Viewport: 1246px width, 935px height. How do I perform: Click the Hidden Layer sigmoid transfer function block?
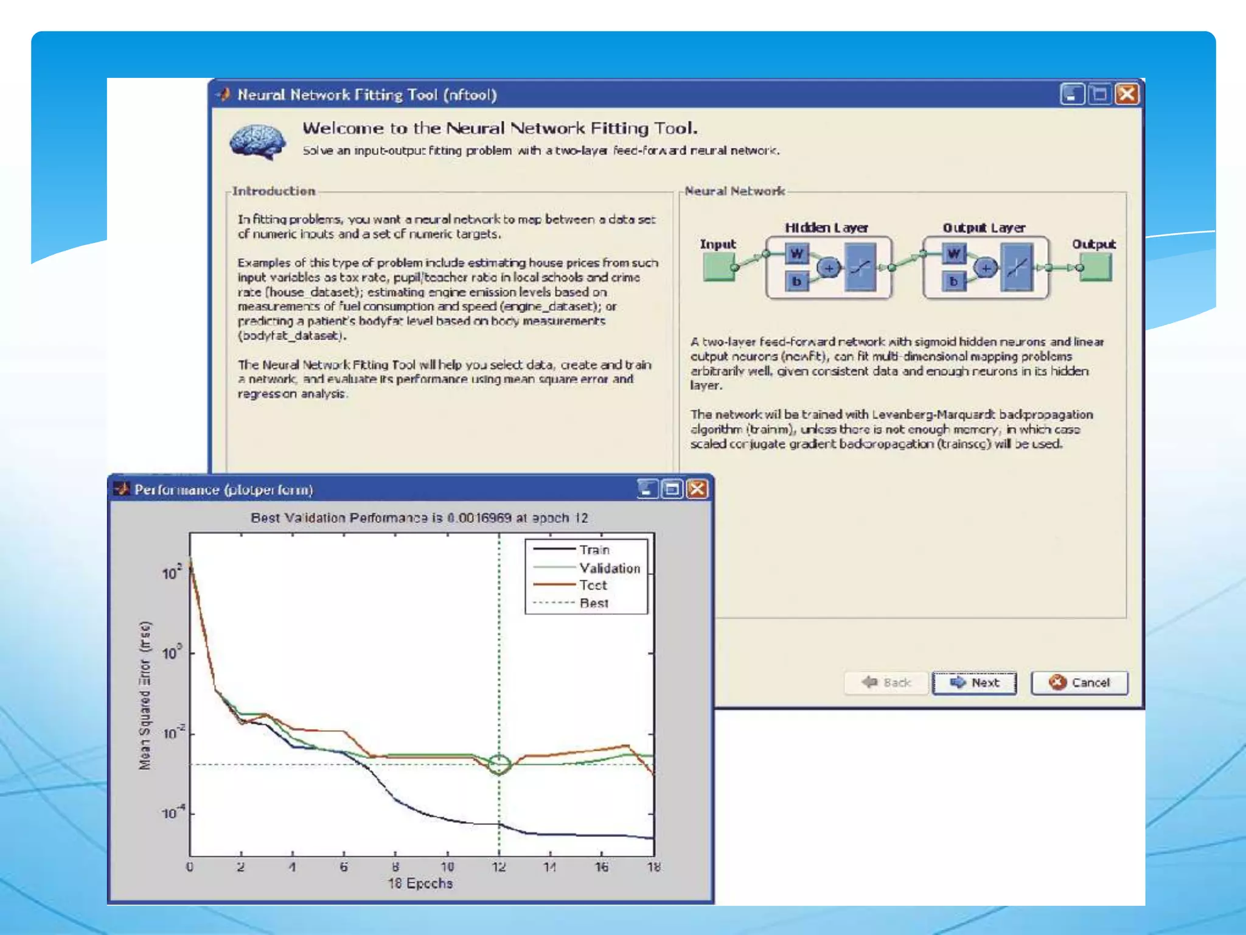tap(860, 267)
